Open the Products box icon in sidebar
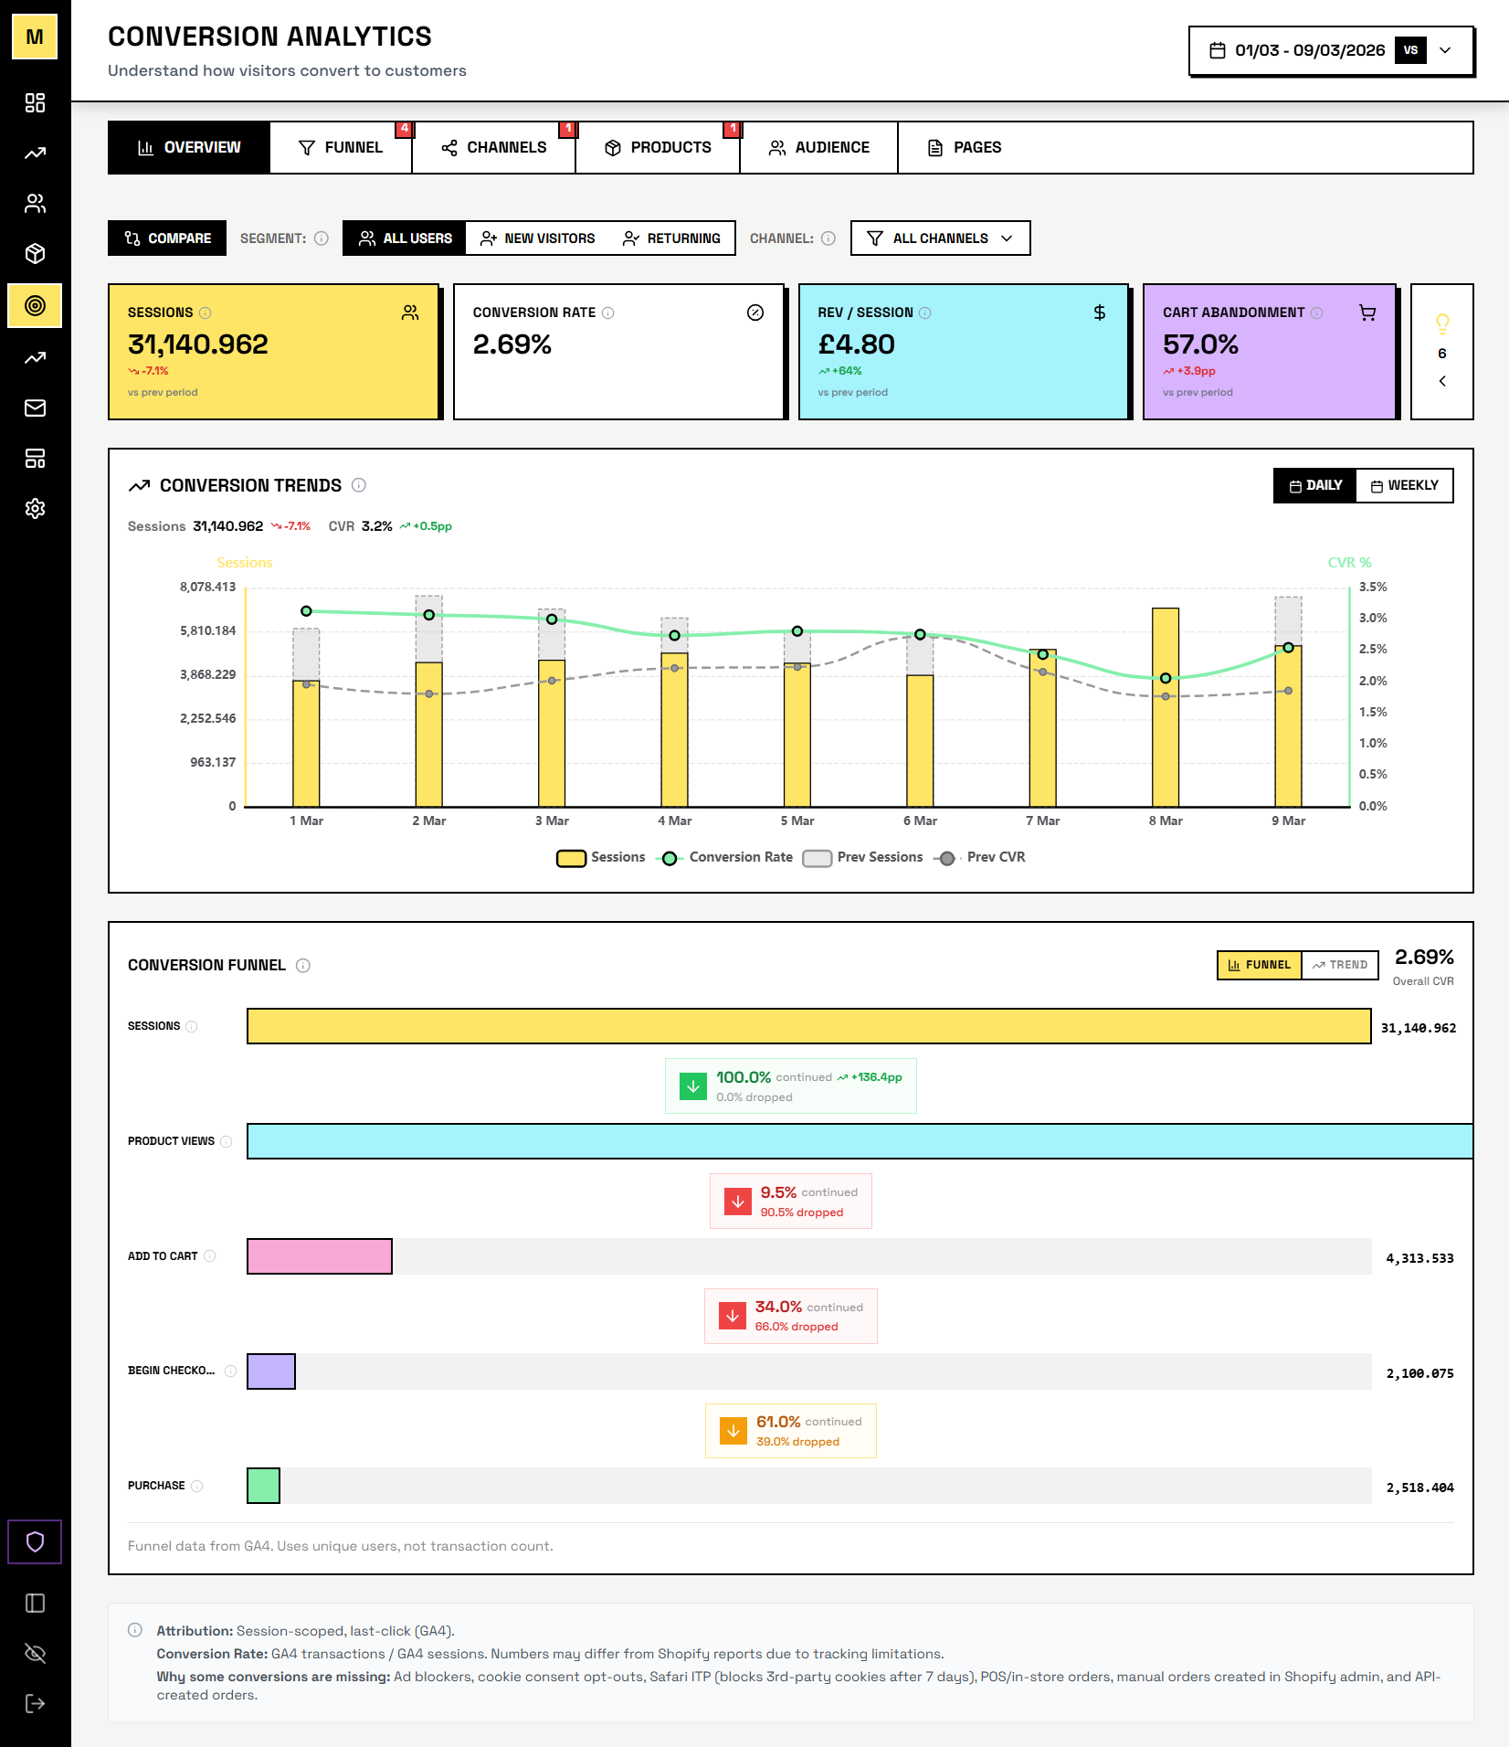The width and height of the screenshot is (1509, 1747). (x=35, y=253)
